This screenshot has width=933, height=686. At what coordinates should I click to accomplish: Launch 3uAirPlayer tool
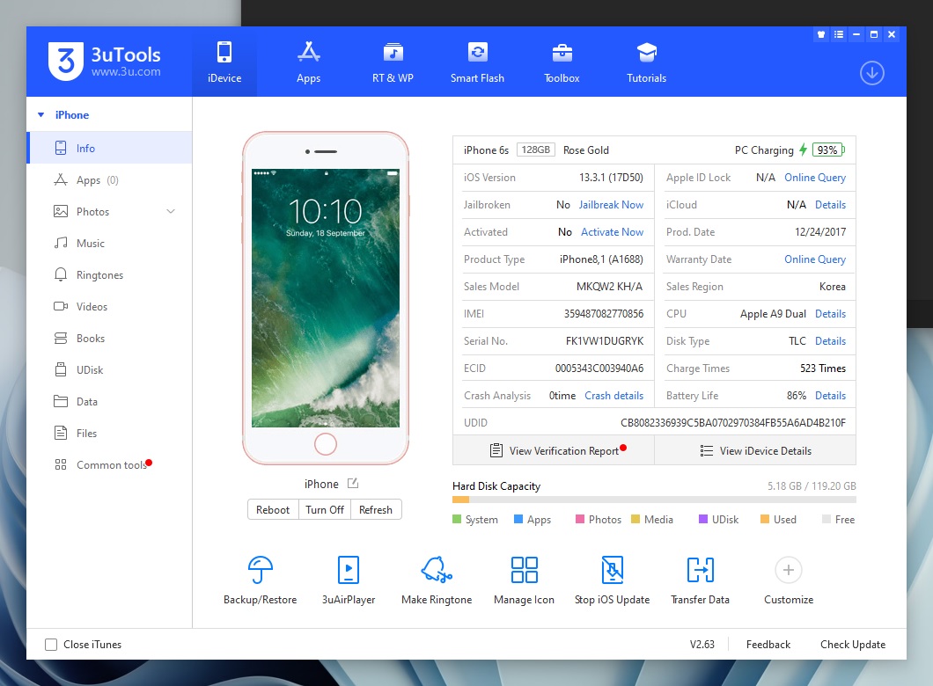point(348,580)
